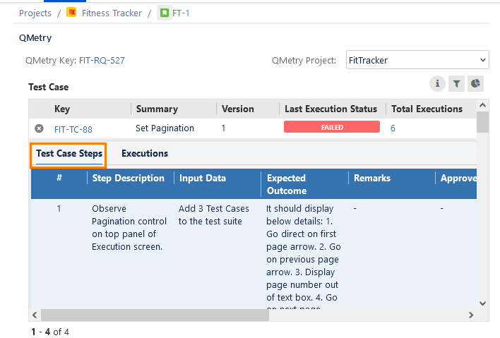Switch to the Executions tab
The height and width of the screenshot is (338, 500).
point(145,154)
